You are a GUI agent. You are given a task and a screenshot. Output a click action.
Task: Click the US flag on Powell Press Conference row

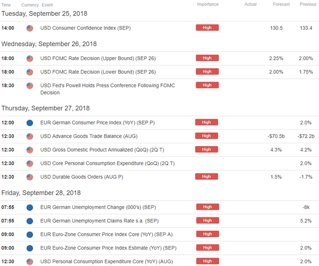click(x=30, y=86)
